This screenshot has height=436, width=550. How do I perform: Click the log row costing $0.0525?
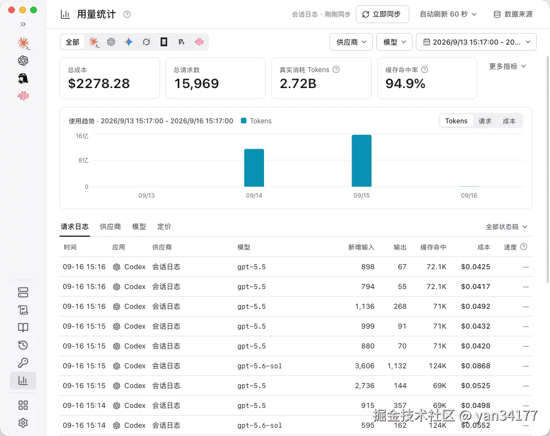point(296,386)
